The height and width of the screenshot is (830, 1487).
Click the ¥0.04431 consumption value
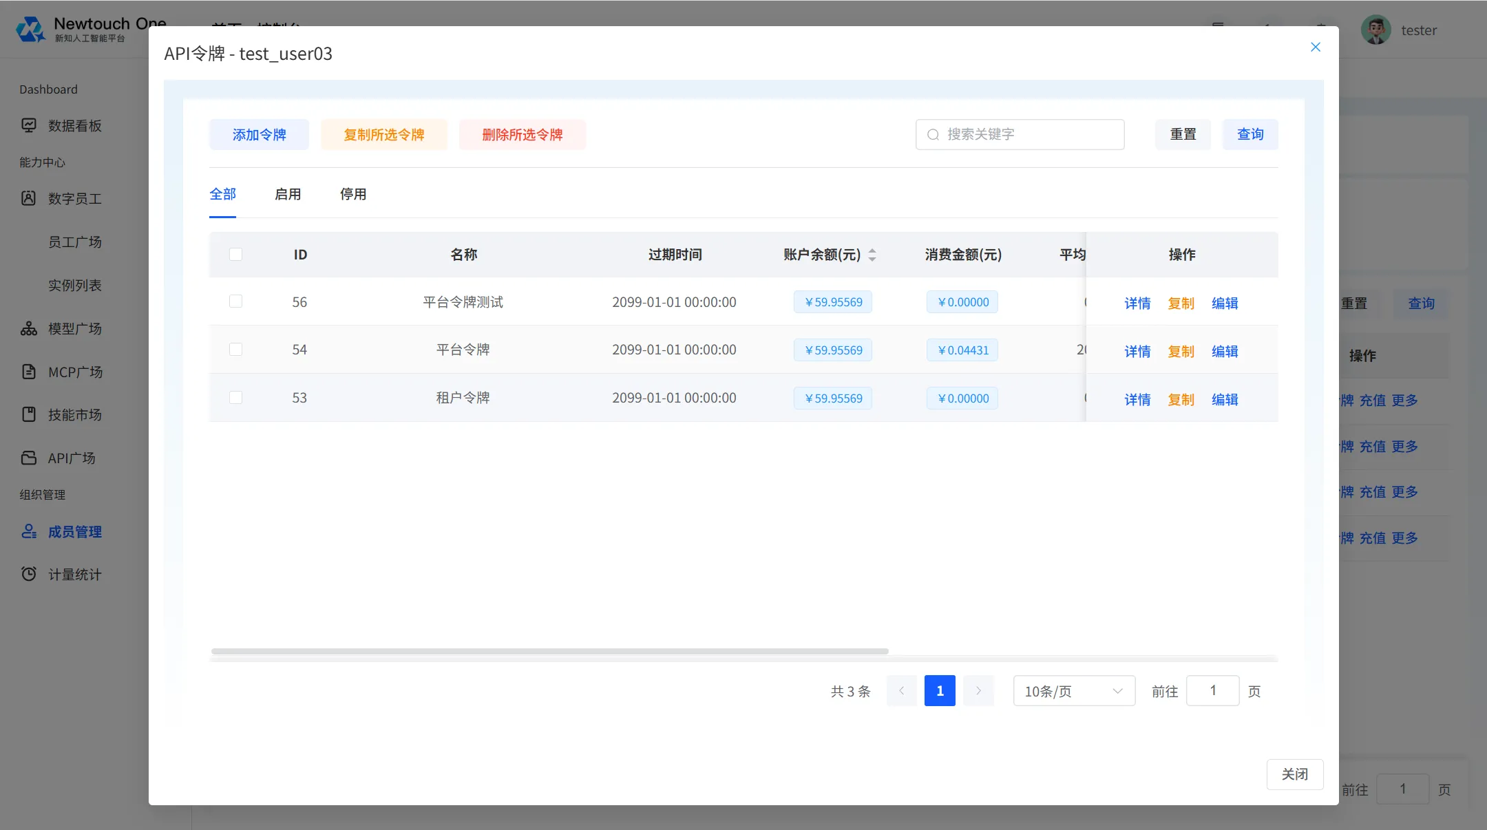[x=962, y=350]
